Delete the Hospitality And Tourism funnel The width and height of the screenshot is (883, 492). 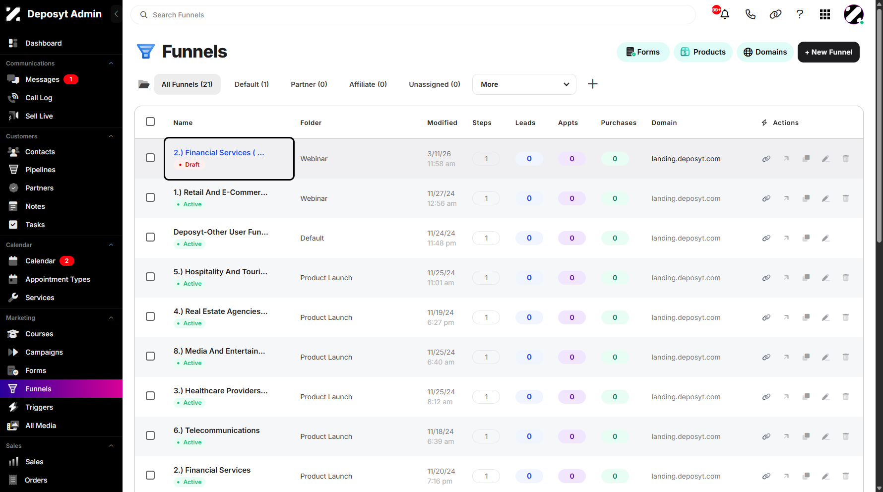[x=846, y=278]
